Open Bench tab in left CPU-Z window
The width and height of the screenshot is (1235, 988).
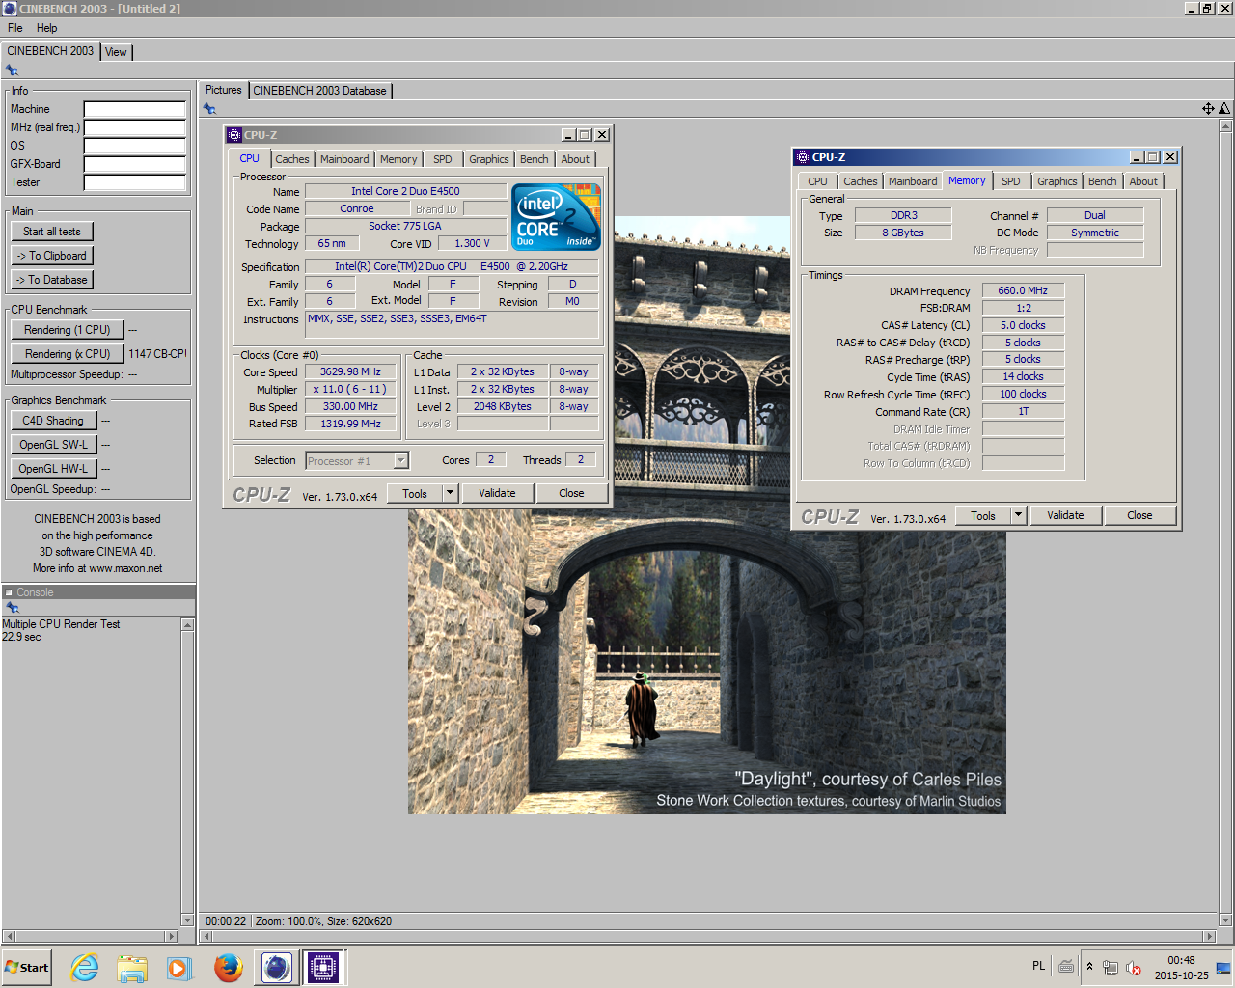tap(535, 159)
